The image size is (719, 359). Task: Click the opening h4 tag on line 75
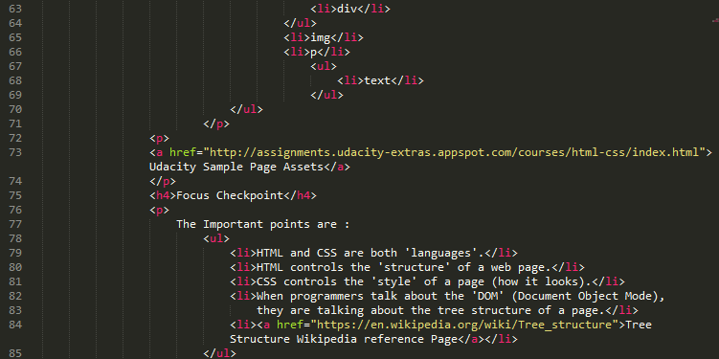click(x=163, y=196)
